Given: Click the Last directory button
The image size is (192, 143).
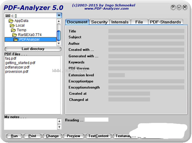Looking at the screenshot, I should [x=33, y=49].
